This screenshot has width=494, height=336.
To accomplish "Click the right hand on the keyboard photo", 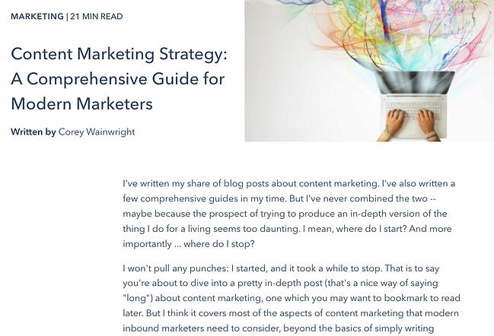I will click(427, 123).
